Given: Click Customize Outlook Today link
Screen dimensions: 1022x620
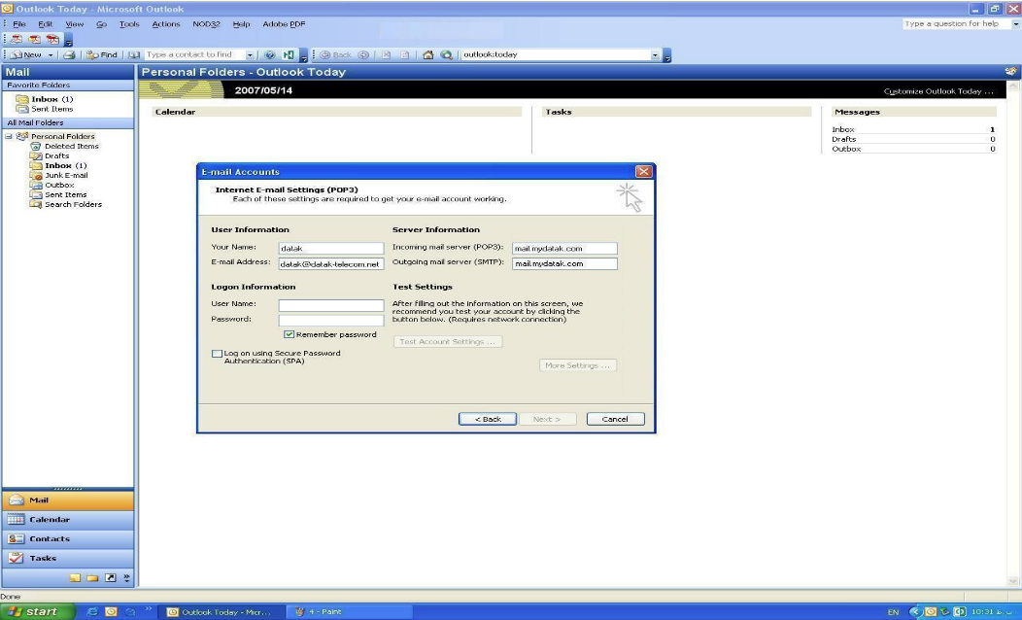Looking at the screenshot, I should pyautogui.click(x=938, y=91).
